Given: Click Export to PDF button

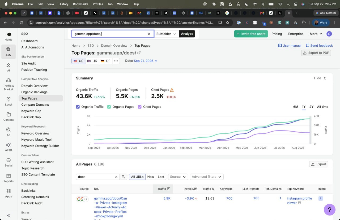Looking at the screenshot, I should click(x=316, y=53).
